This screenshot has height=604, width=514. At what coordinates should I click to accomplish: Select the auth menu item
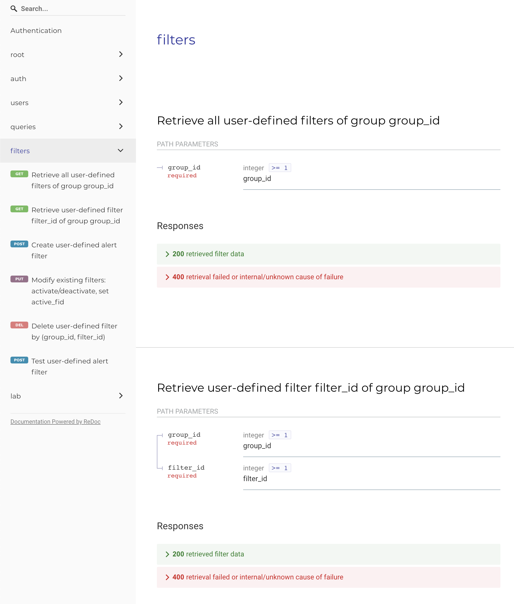tap(68, 79)
